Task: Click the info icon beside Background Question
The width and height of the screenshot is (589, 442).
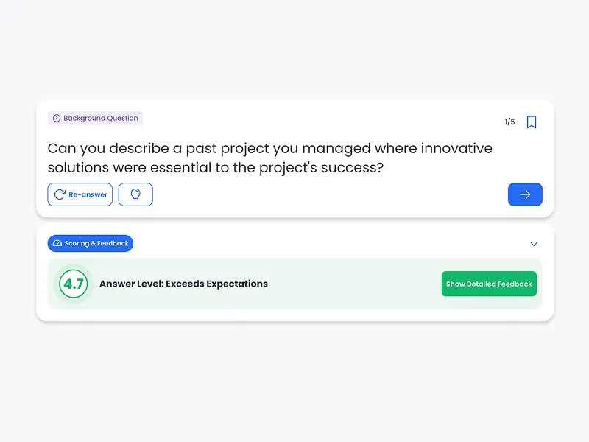Action: tap(57, 118)
